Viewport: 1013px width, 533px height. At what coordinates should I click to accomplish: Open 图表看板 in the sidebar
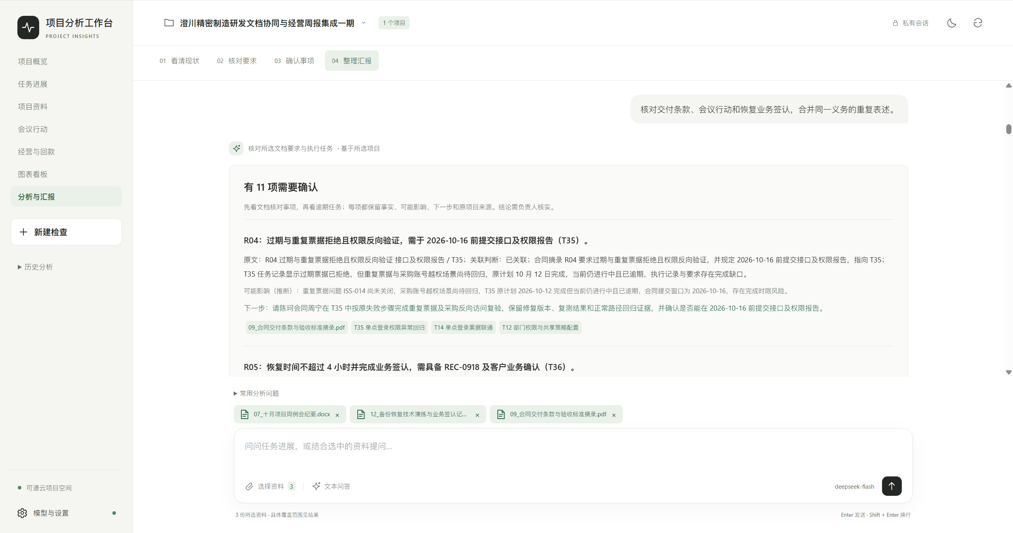click(66, 174)
